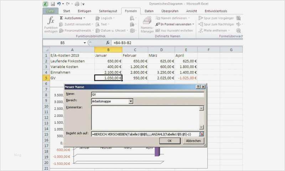
Task: Switch to the Ansicht tab
Action: (x=191, y=11)
